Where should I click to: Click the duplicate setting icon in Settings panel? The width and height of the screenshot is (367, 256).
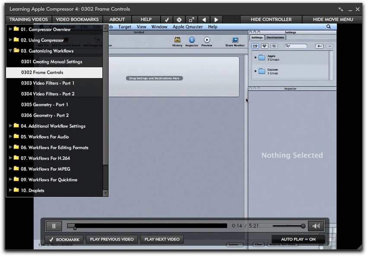click(274, 46)
